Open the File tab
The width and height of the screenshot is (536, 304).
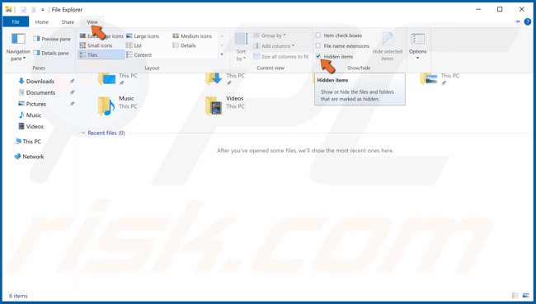pos(16,22)
